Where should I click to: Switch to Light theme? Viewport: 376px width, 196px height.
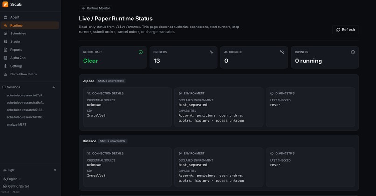[9, 170]
